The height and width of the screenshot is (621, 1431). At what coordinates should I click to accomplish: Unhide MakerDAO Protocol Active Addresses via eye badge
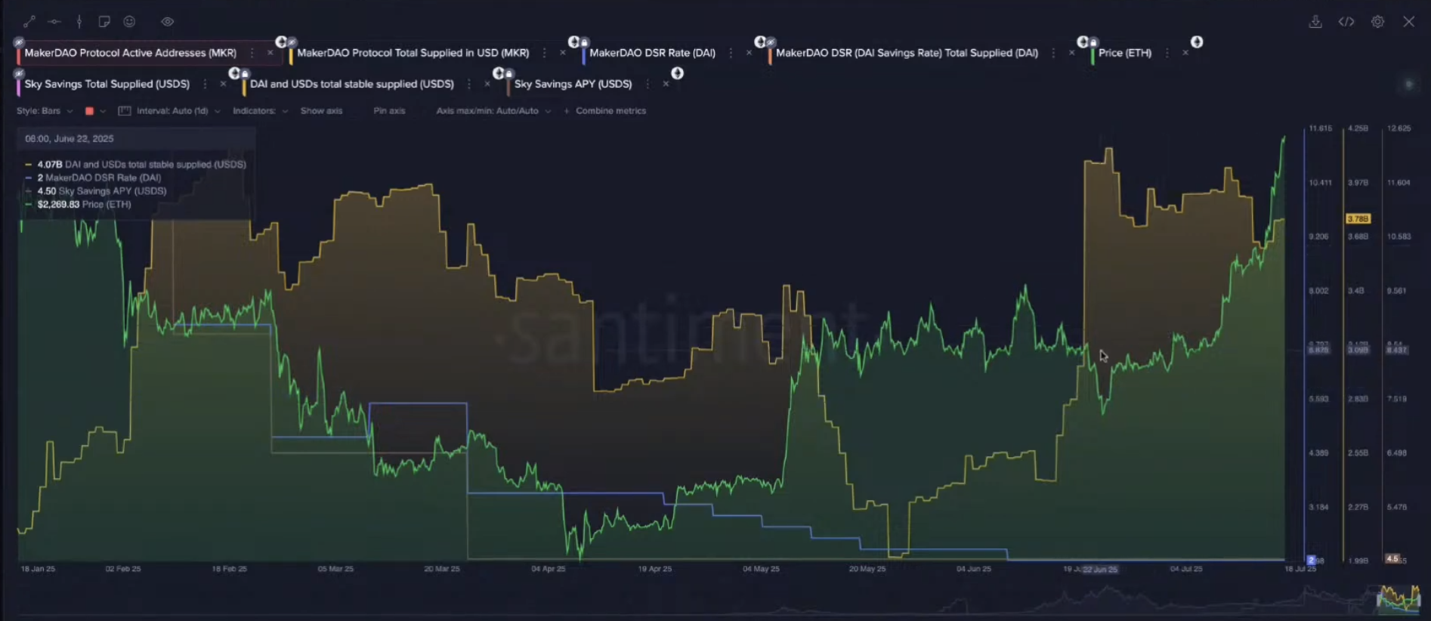(19, 42)
